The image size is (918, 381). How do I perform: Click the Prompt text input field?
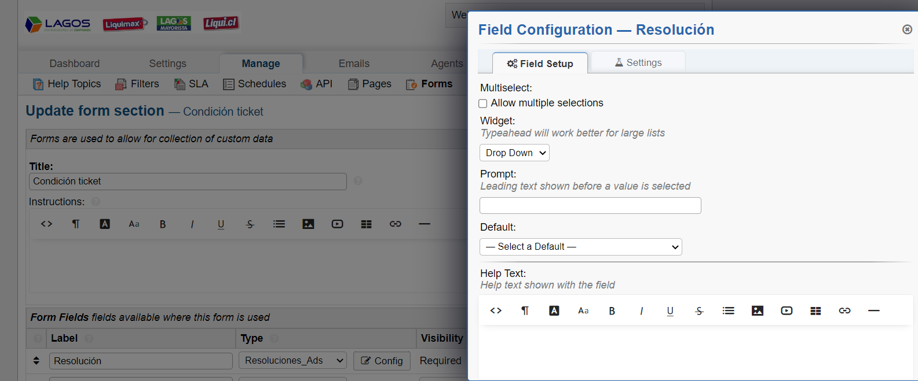(590, 205)
